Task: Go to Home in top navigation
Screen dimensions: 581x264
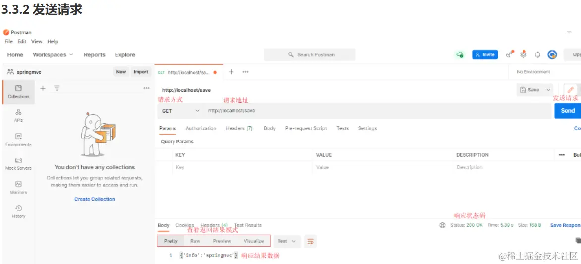Action: click(x=15, y=55)
